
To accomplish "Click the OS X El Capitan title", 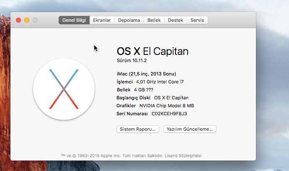I will pyautogui.click(x=152, y=51).
